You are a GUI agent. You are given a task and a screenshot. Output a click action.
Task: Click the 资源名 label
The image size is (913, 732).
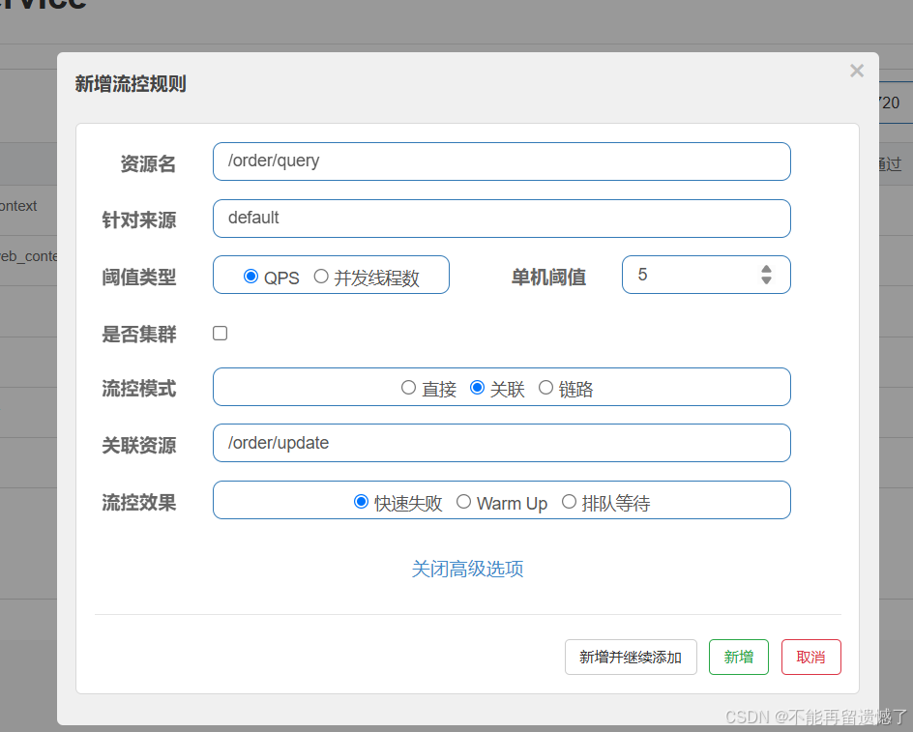tap(148, 163)
